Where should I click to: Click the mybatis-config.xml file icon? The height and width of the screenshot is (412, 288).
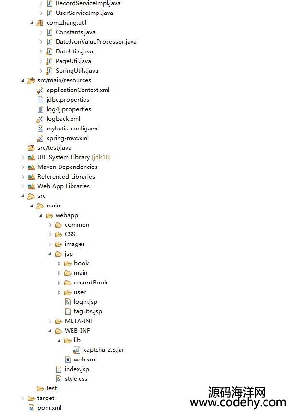(40, 129)
